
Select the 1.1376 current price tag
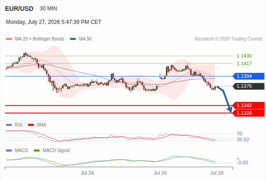pos(249,86)
